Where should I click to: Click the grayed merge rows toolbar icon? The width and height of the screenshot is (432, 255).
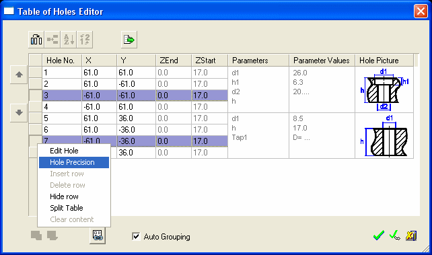pyautogui.click(x=52, y=40)
